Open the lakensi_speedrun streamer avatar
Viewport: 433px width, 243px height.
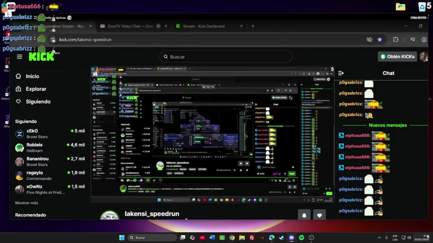point(110,215)
